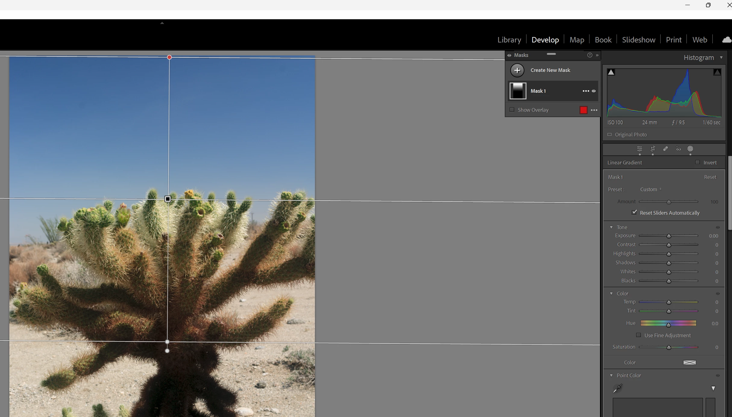The width and height of the screenshot is (732, 417).
Task: Open the Slideshow module
Action: (x=639, y=40)
